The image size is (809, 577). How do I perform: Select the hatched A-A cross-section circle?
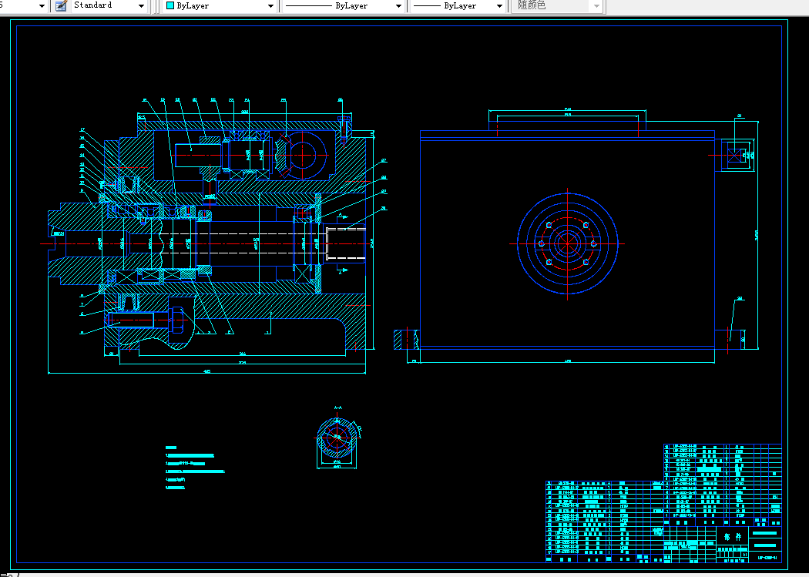point(337,438)
